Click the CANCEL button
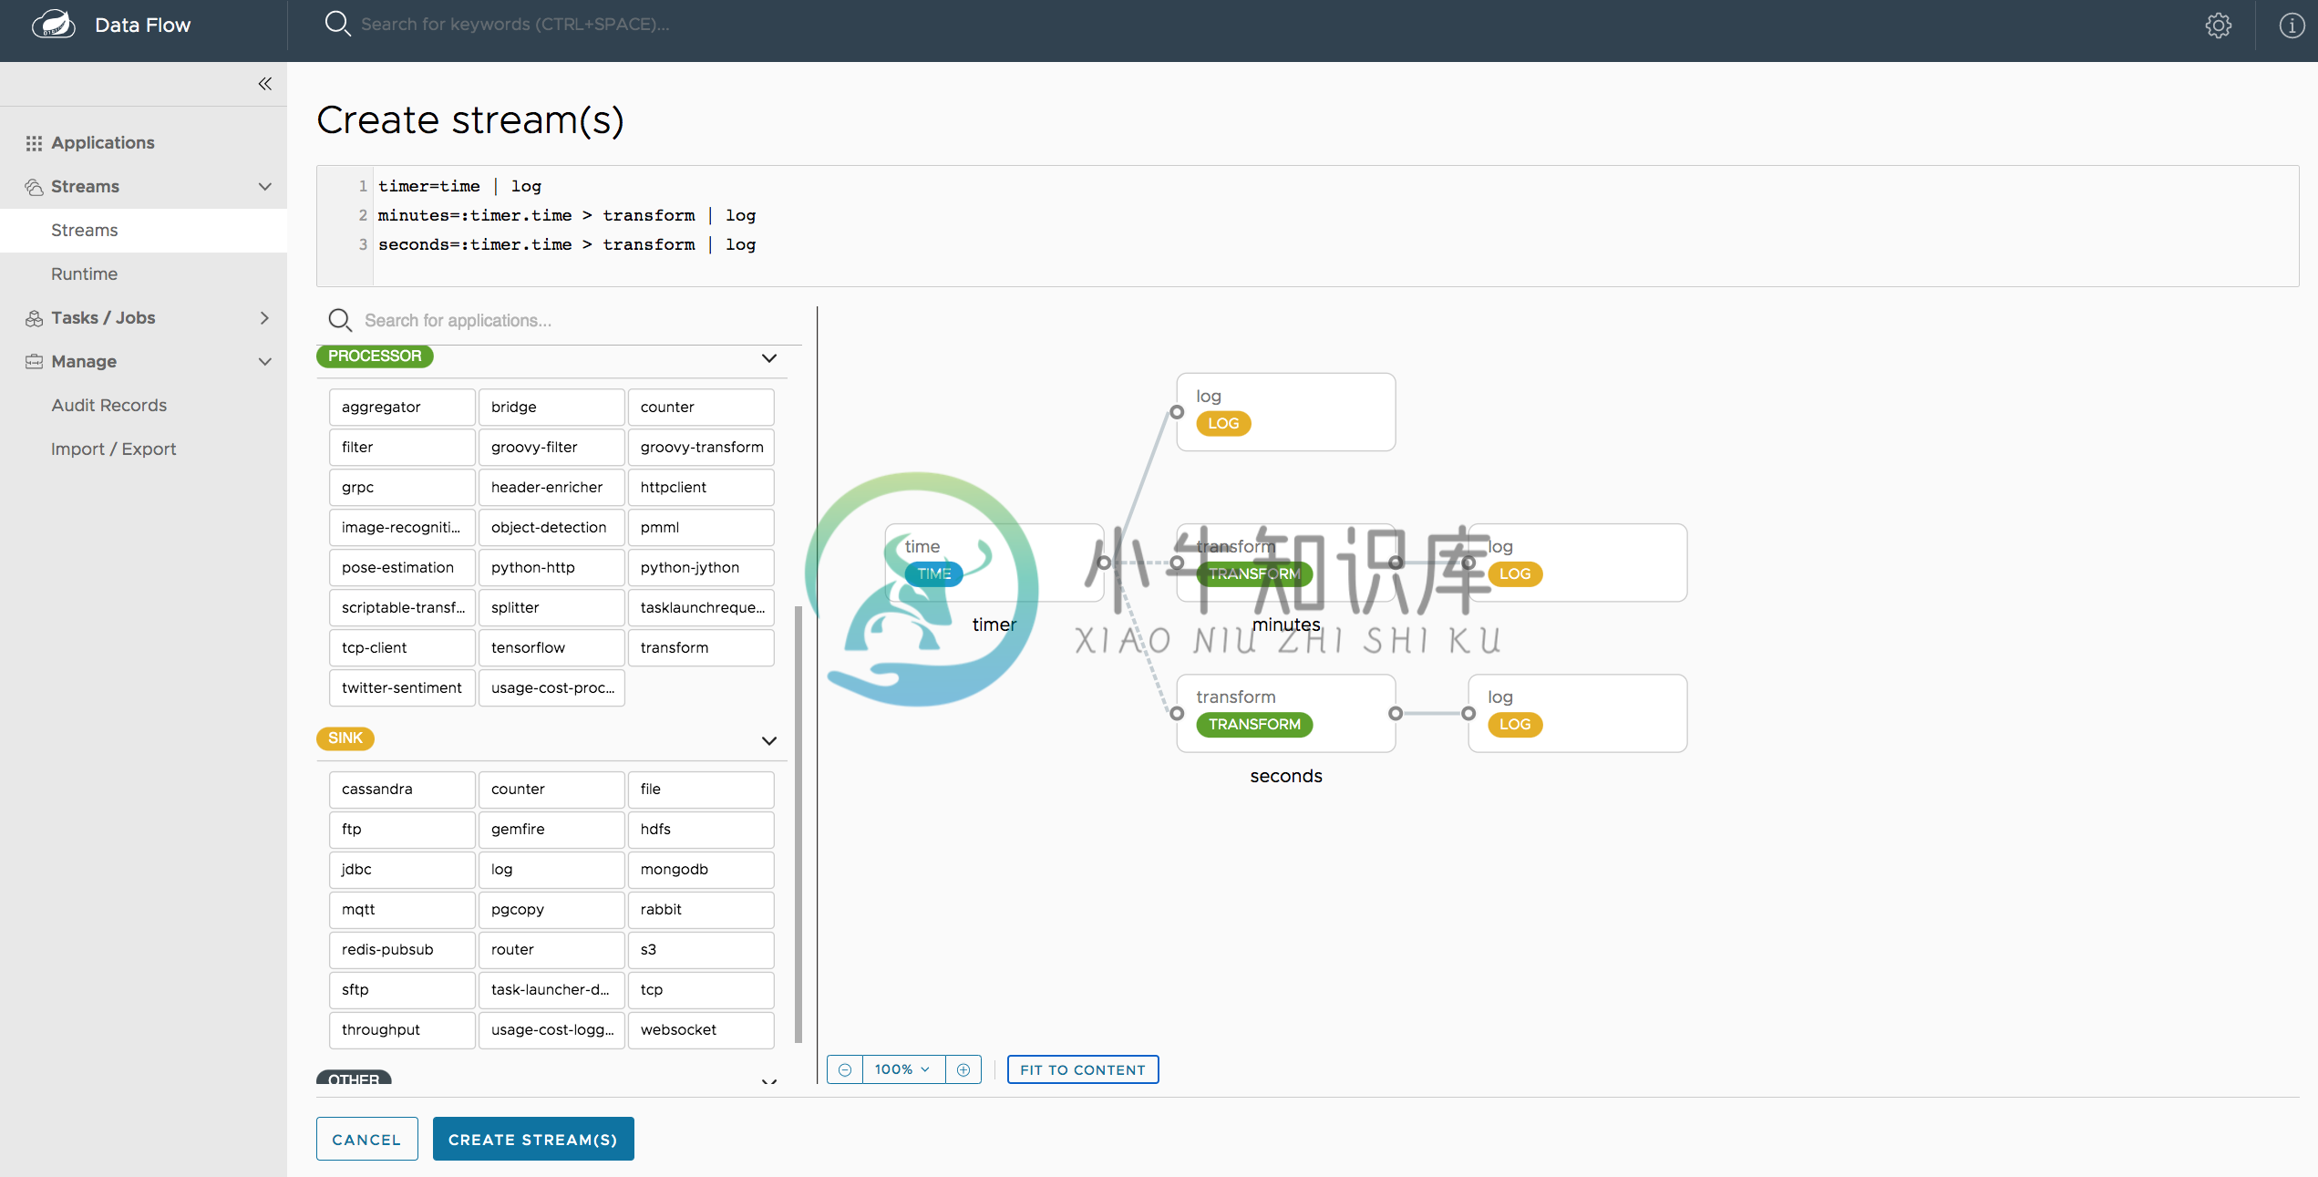2318x1177 pixels. pyautogui.click(x=366, y=1138)
